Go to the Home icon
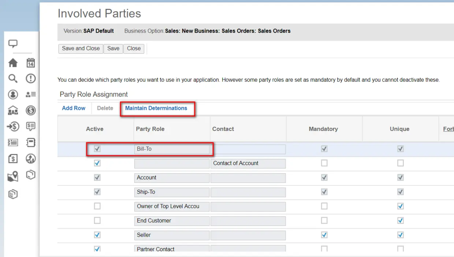 [x=13, y=63]
